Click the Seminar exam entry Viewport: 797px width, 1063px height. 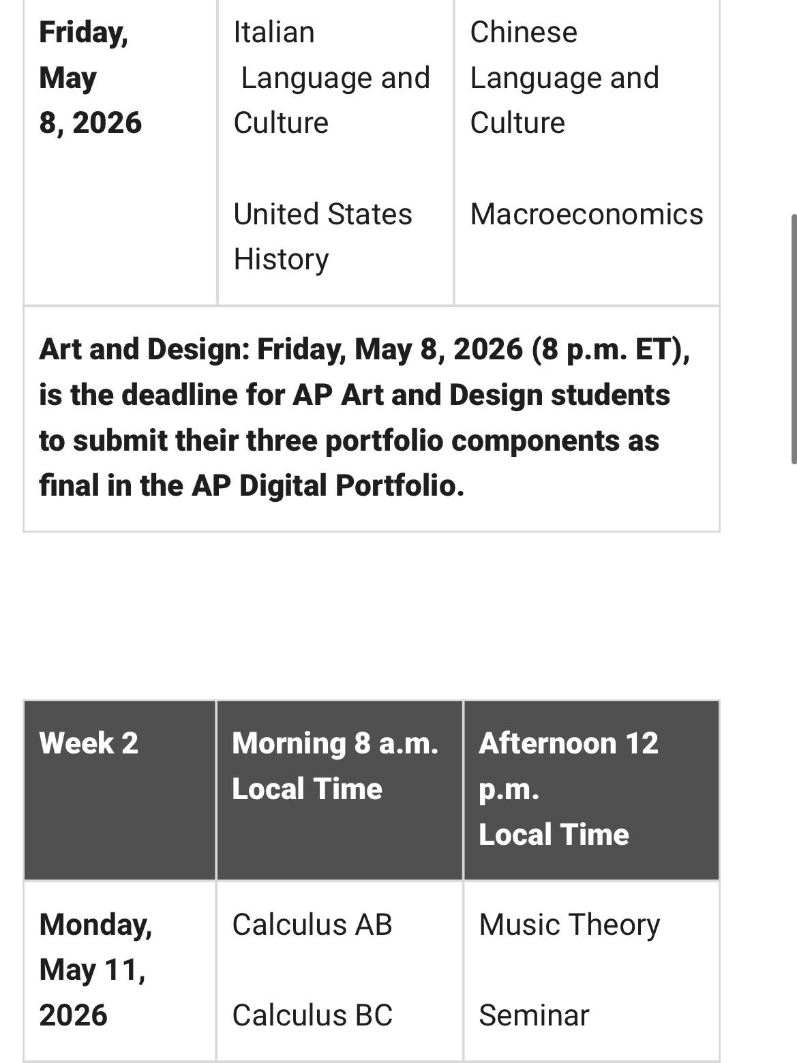click(x=534, y=1015)
